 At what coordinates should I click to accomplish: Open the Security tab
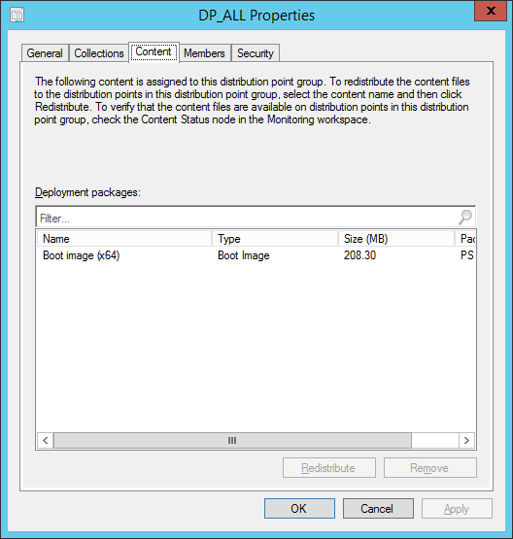click(256, 53)
